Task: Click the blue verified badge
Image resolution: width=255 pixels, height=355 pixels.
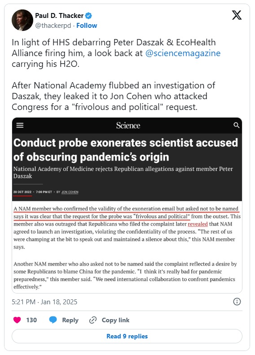Action: point(88,16)
